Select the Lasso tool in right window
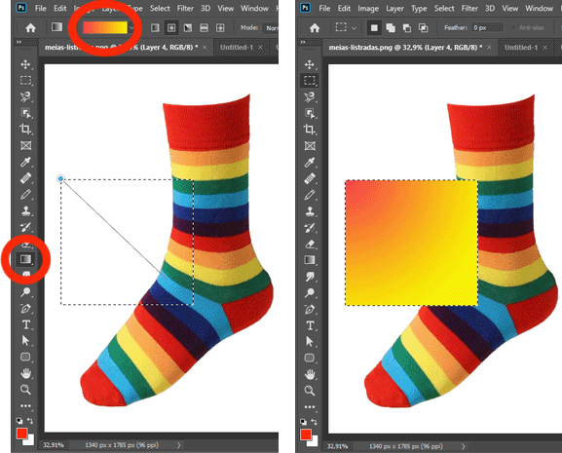This screenshot has width=562, height=453. coord(310,96)
